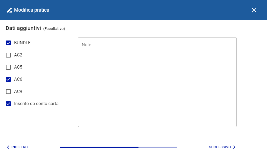Click the 'Inserito db conto carta' label text
This screenshot has width=267, height=155.
pos(36,103)
